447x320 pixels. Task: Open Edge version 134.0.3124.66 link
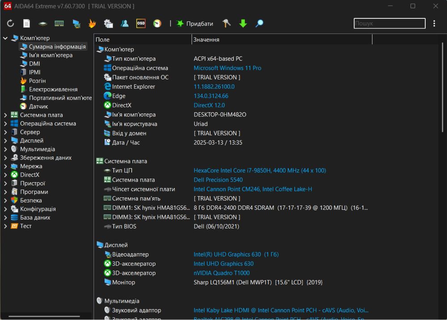[x=211, y=96]
